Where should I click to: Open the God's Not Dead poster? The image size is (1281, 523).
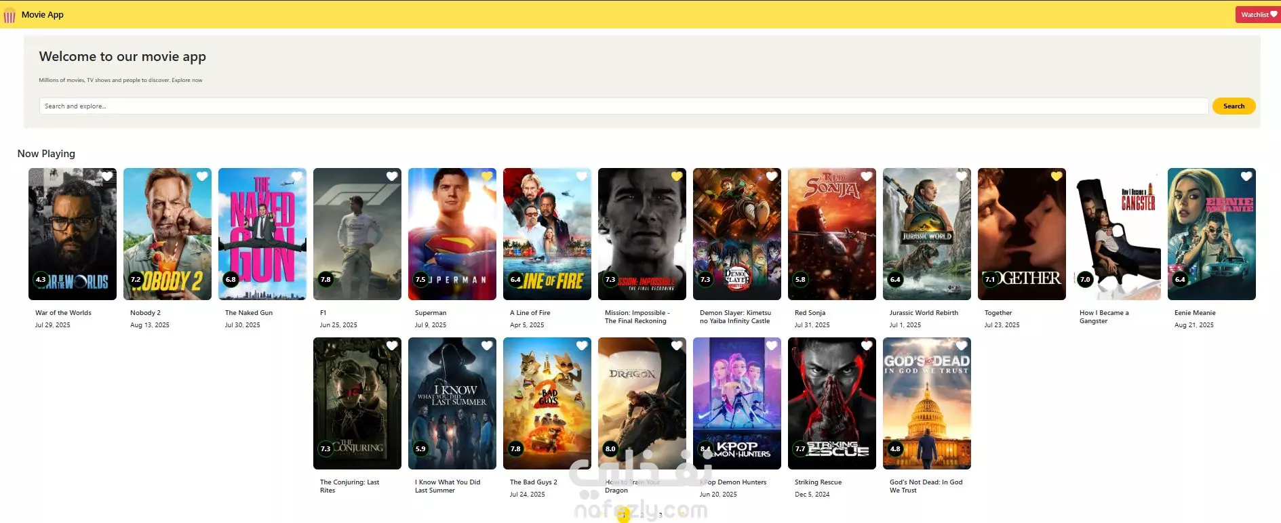coord(927,404)
